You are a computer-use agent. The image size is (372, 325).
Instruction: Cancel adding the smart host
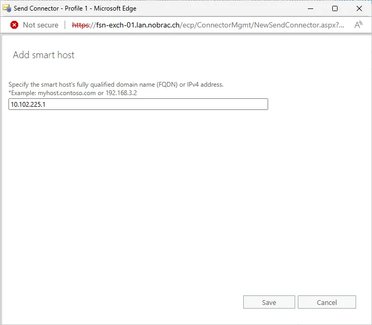pyautogui.click(x=327, y=302)
